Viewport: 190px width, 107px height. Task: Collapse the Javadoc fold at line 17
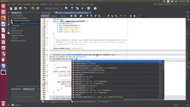47,38
